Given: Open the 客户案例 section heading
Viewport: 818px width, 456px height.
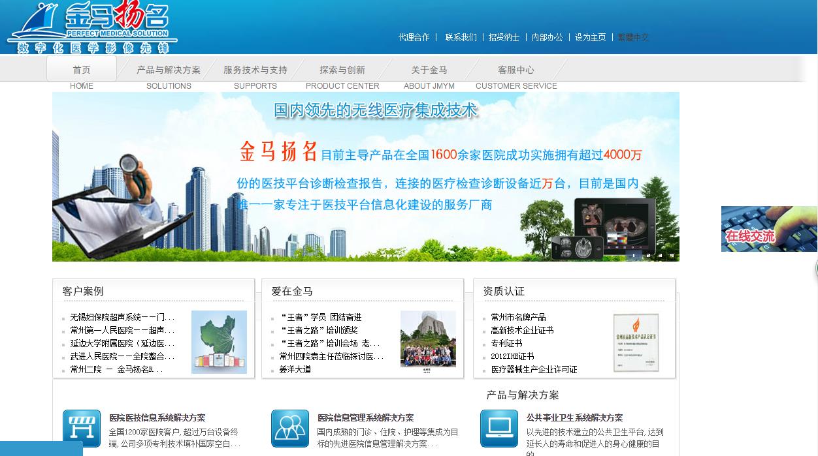Looking at the screenshot, I should [x=83, y=291].
